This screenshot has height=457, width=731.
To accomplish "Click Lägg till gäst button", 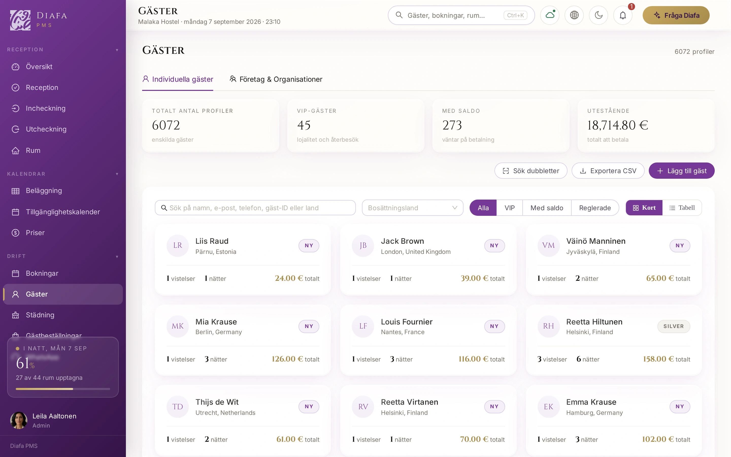I will 682,171.
